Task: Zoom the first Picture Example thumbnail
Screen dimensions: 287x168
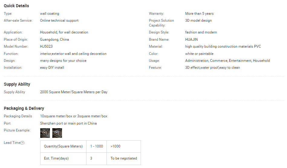Action: 45,133
